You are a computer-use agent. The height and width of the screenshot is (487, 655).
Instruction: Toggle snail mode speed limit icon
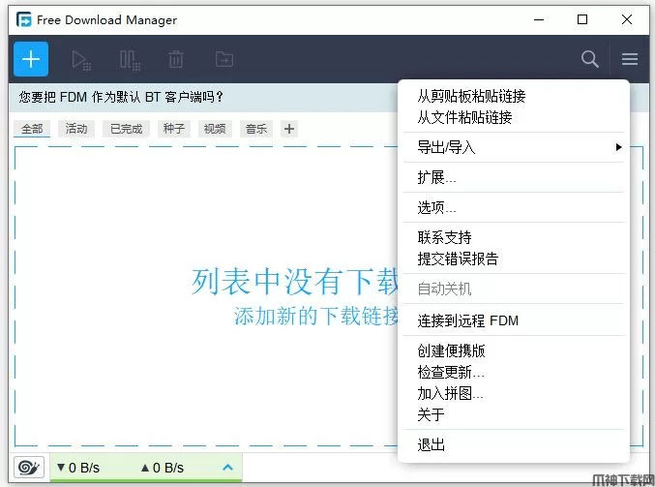click(29, 467)
